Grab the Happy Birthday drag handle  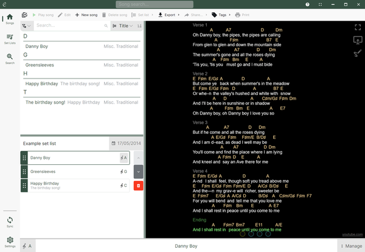click(x=24, y=186)
